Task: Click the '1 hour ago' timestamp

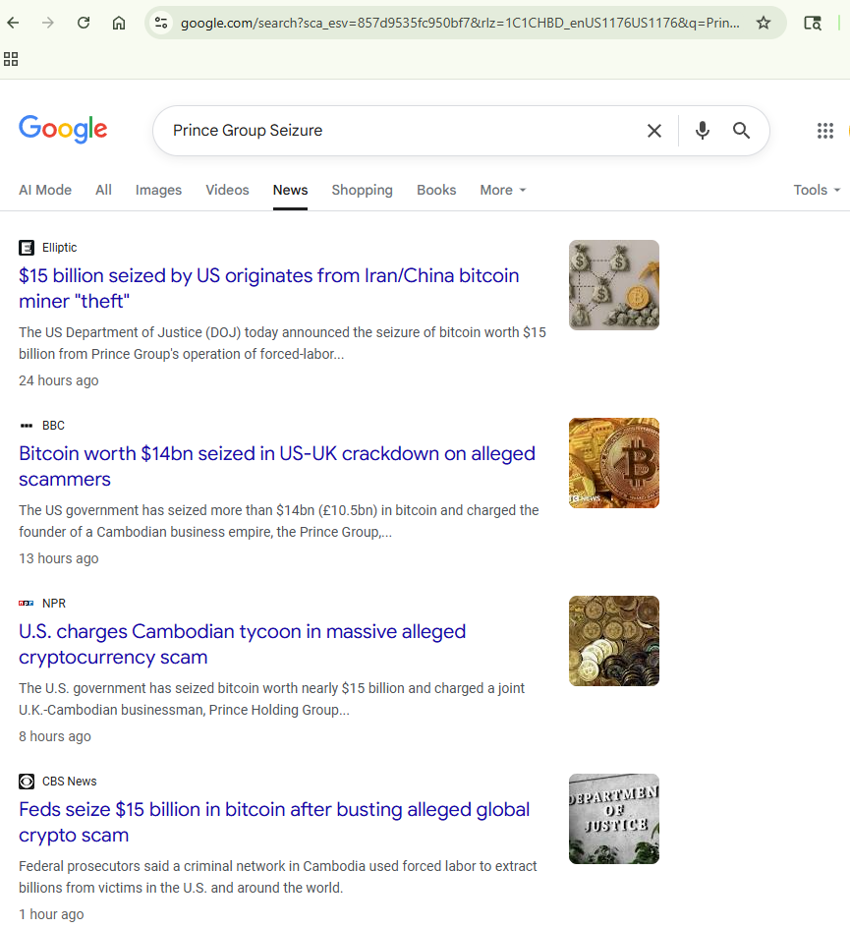Action: click(x=51, y=914)
